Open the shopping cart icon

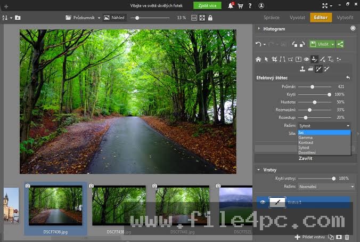click(240, 6)
